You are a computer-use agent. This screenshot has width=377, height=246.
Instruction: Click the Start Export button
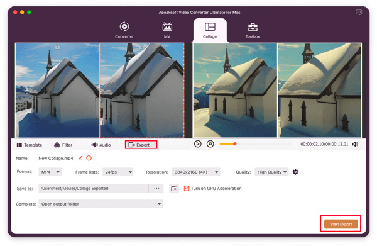341,224
